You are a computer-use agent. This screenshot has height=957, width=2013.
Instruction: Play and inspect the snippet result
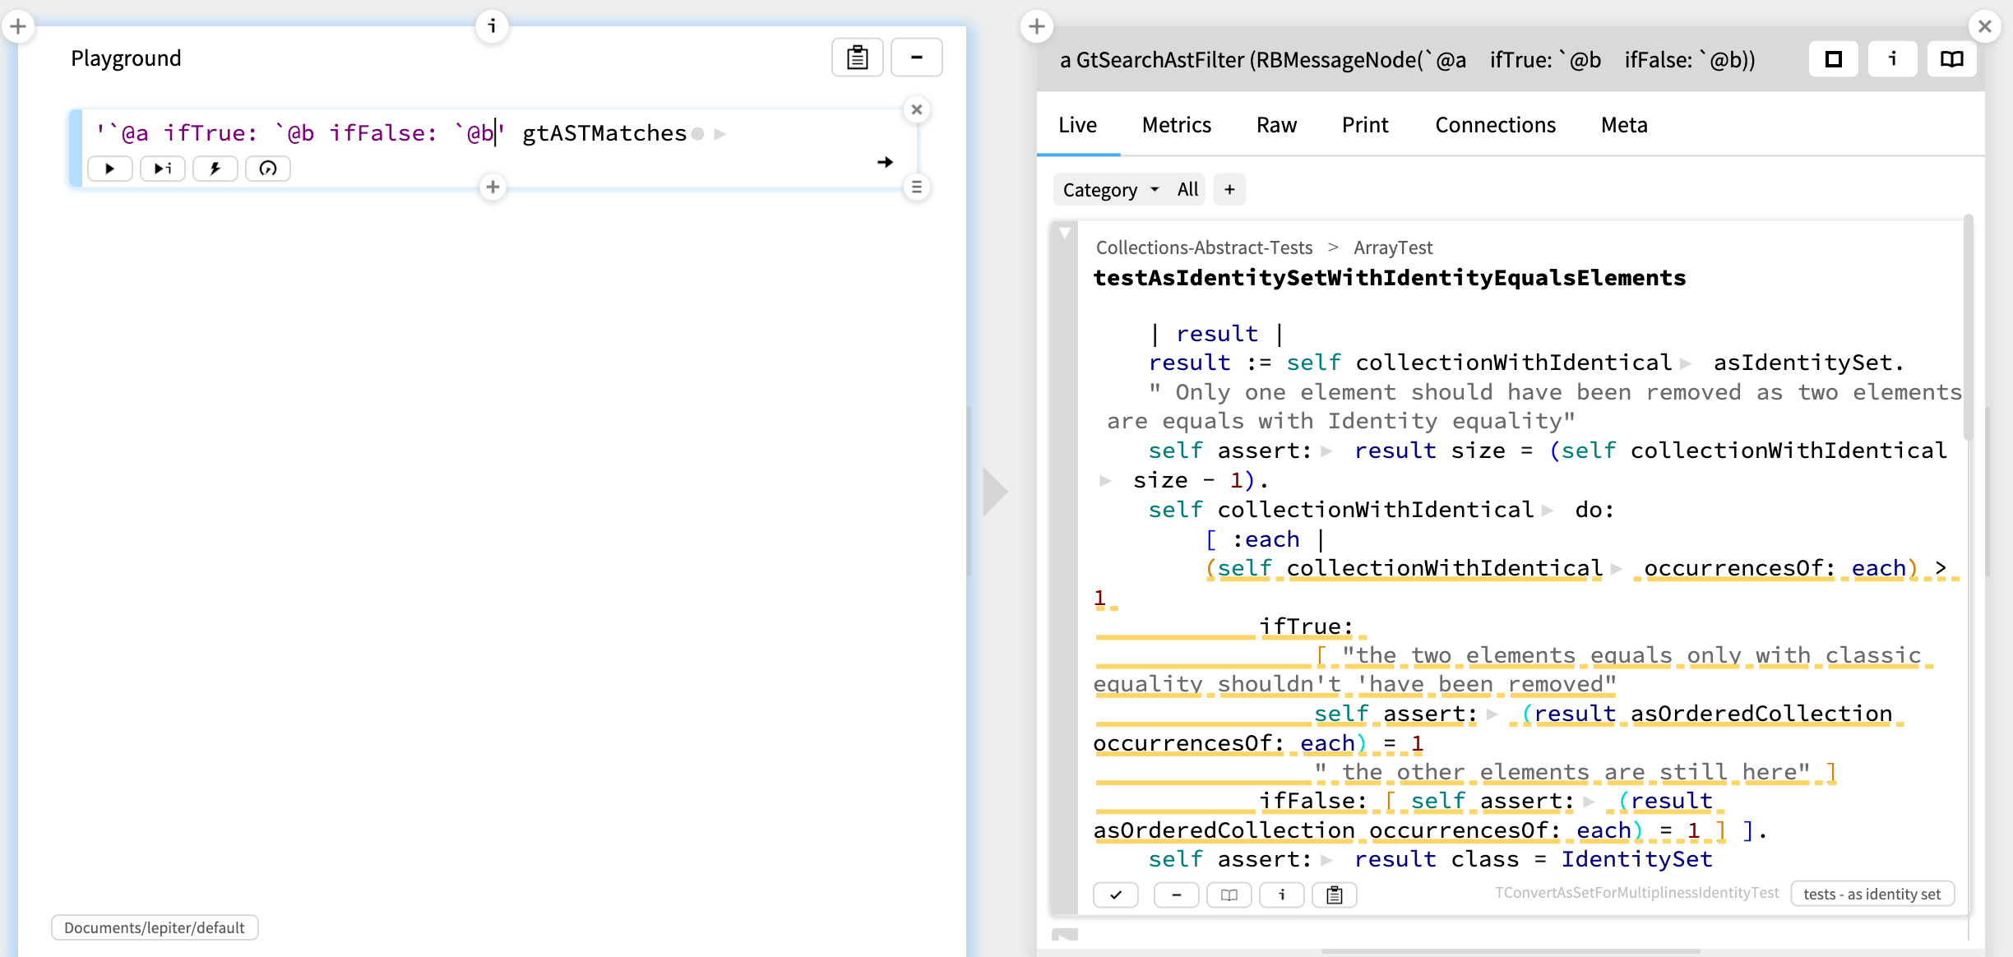coord(162,169)
